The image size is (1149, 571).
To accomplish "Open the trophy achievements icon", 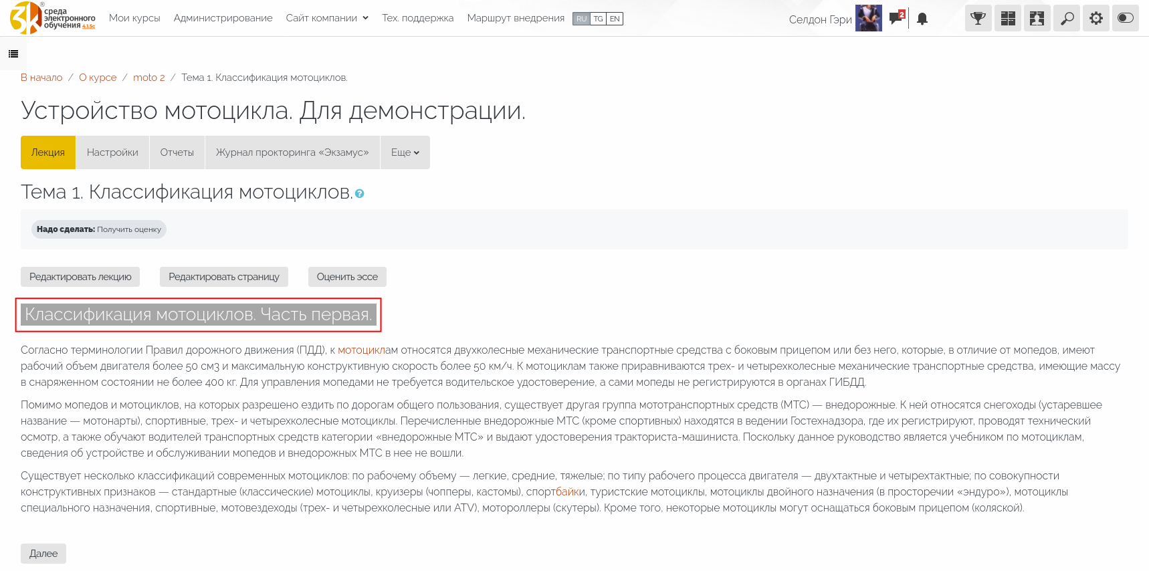I will 978,19.
